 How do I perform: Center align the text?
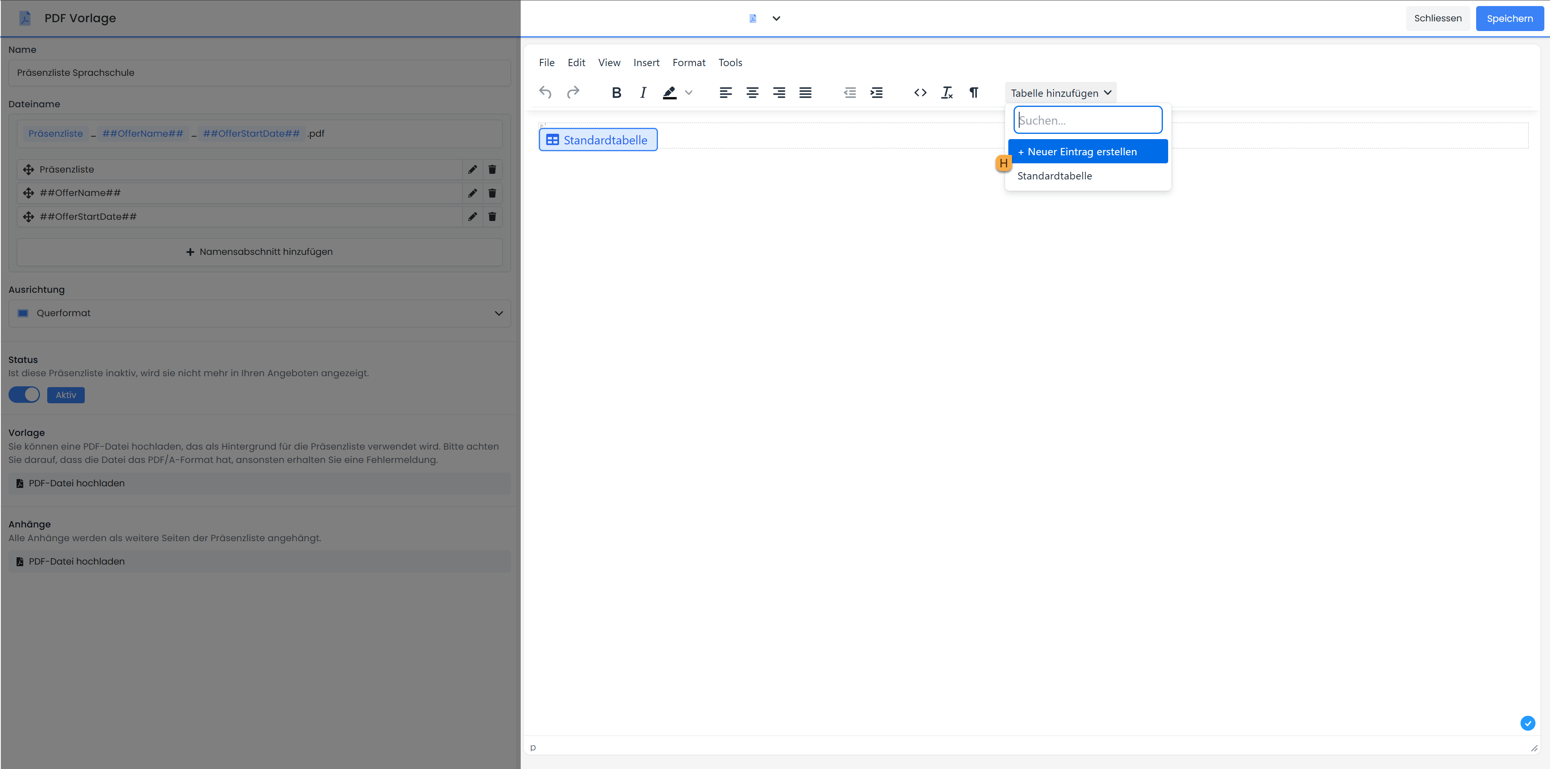[752, 93]
